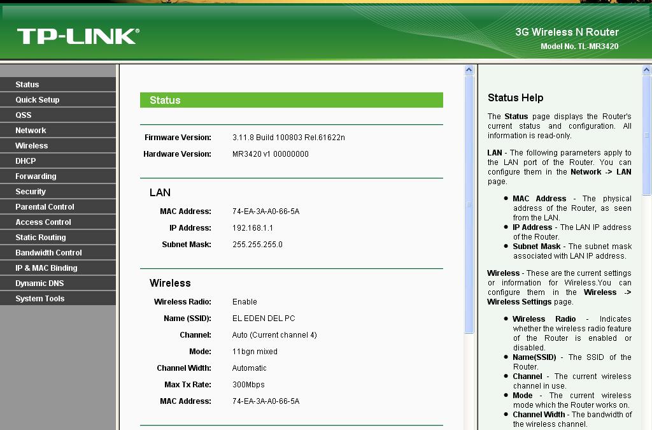Screen dimensions: 652x430
Task: Open the Status menu item
Action: (58, 85)
